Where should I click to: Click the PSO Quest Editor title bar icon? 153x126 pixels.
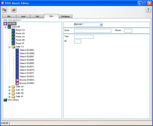click(3, 3)
